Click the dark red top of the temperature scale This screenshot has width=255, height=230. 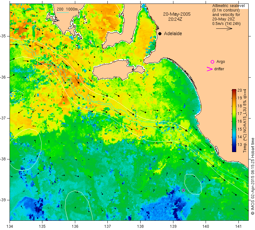pyautogui.click(x=234, y=90)
